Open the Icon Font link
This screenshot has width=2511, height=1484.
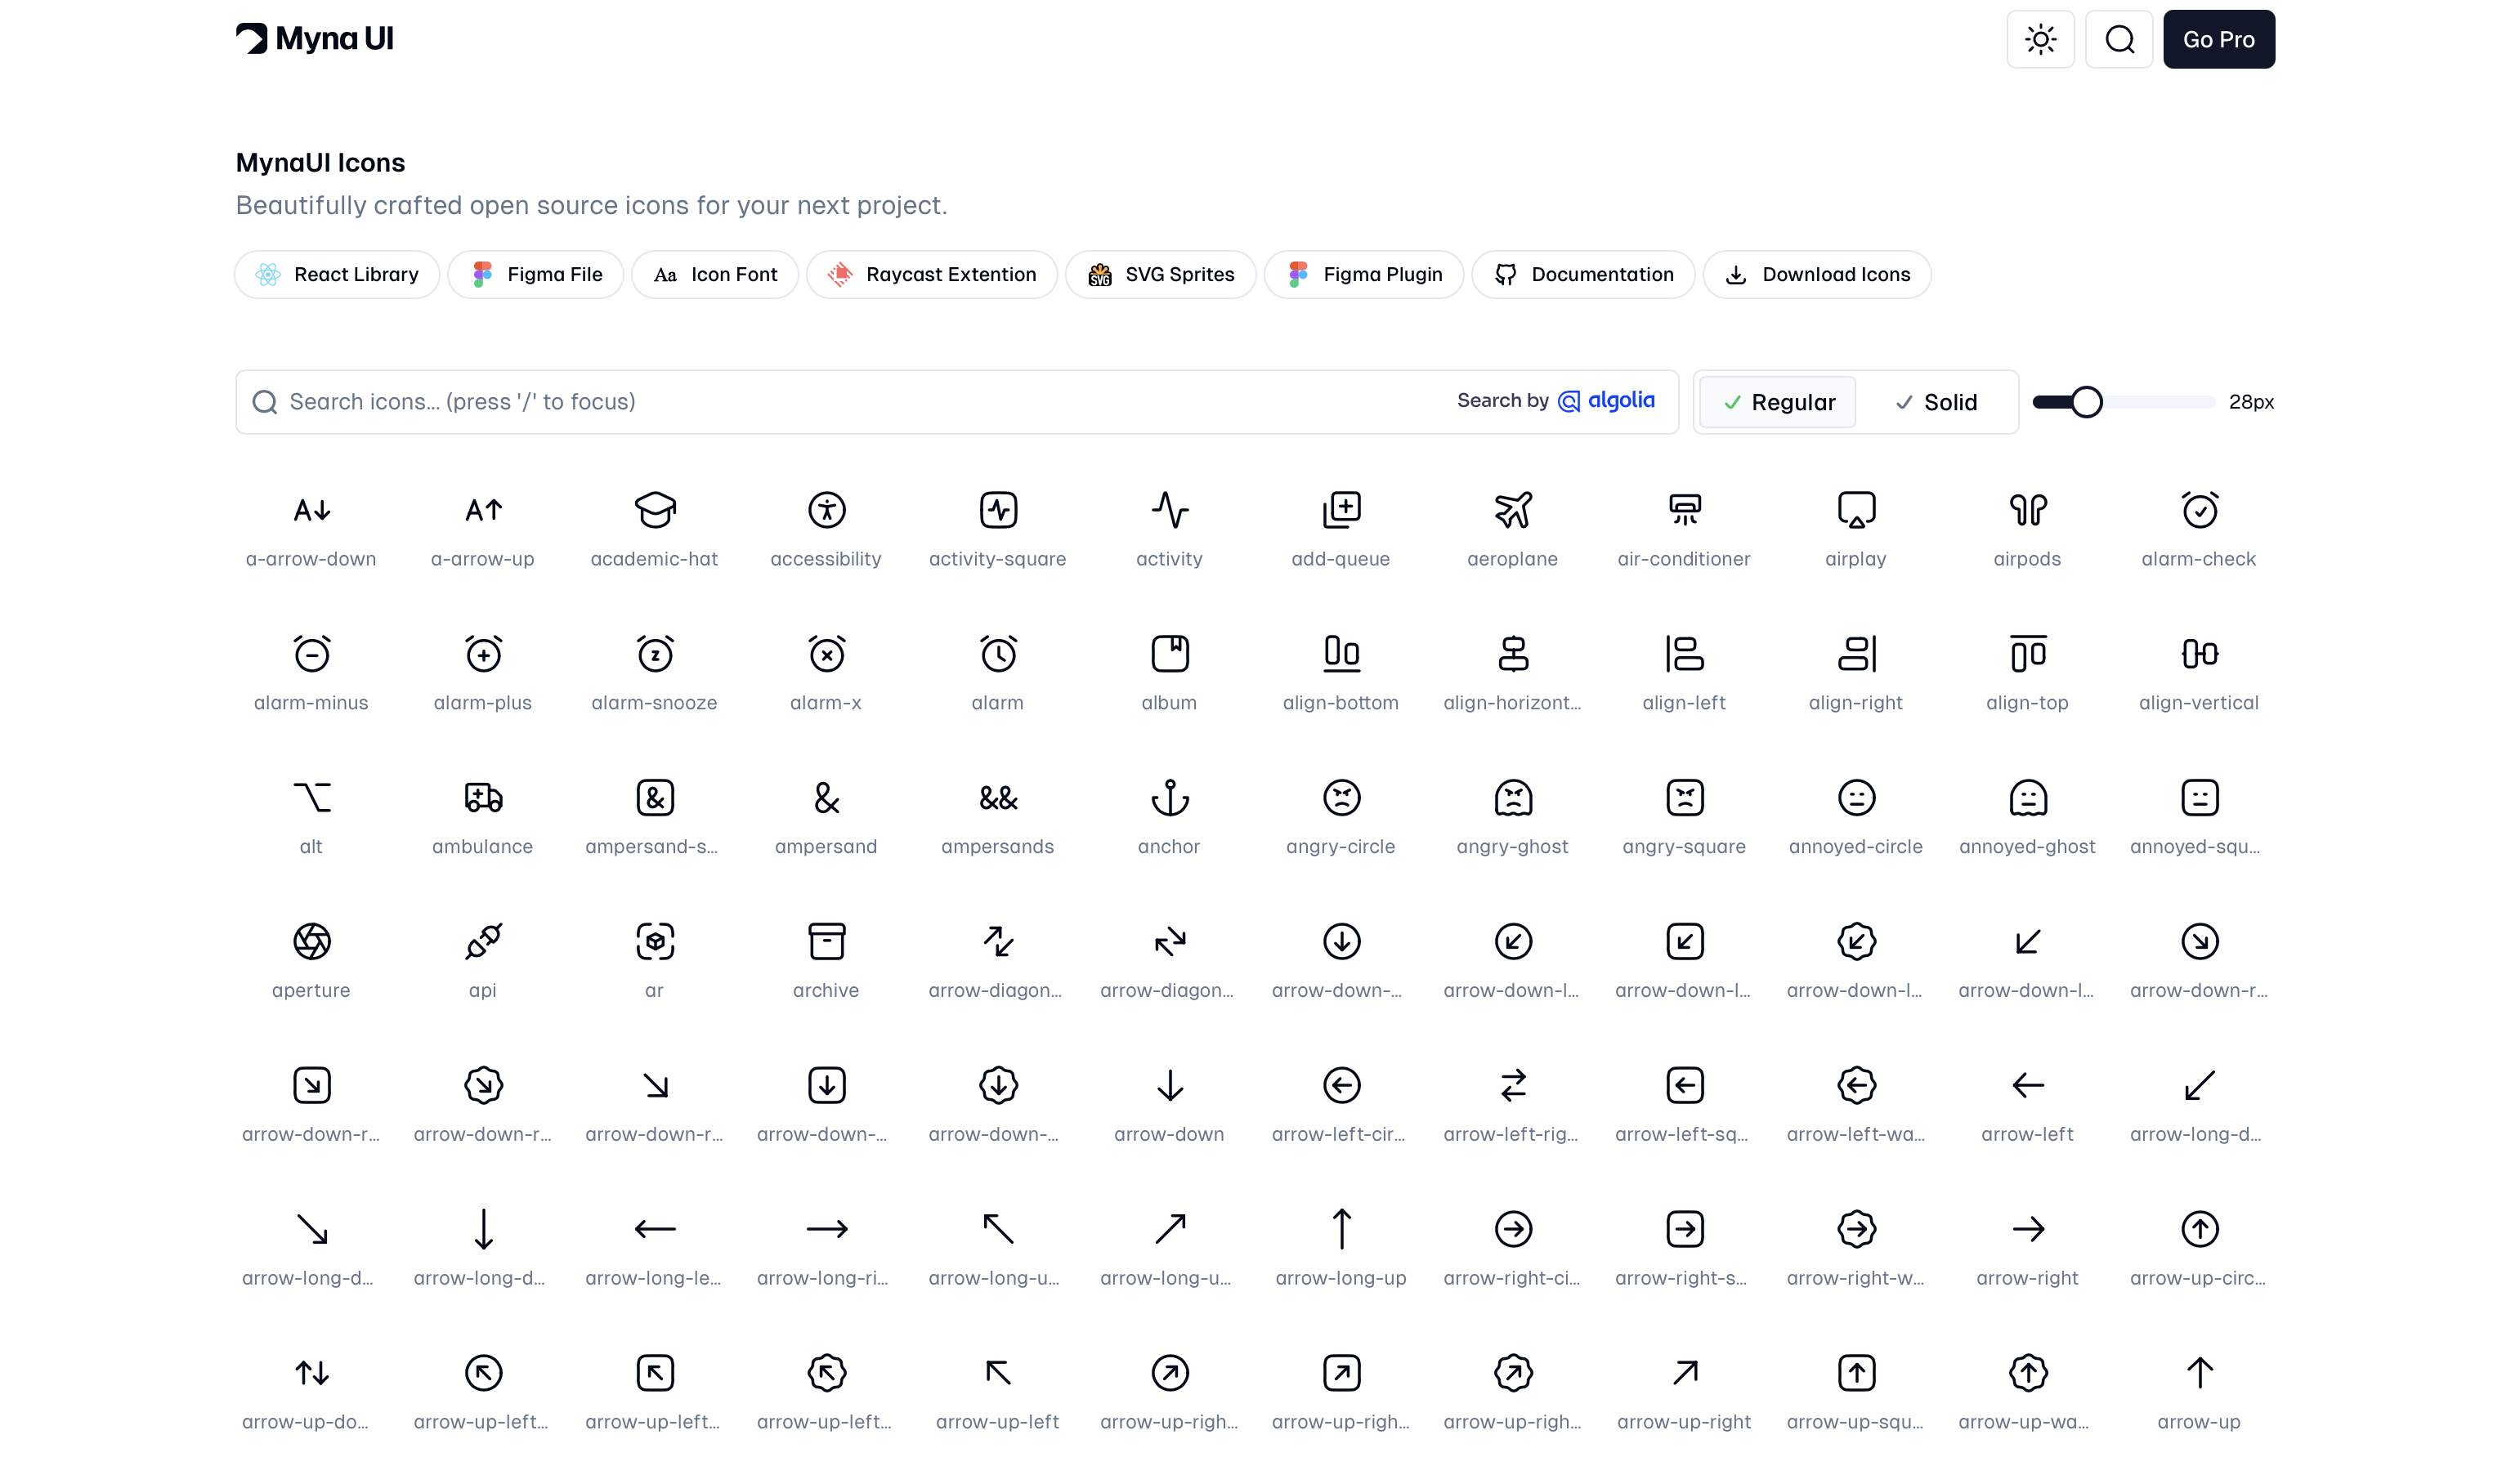(x=715, y=274)
